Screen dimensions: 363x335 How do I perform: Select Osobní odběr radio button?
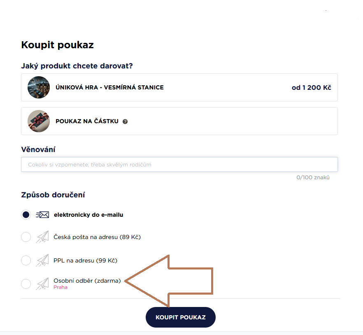[26, 283]
